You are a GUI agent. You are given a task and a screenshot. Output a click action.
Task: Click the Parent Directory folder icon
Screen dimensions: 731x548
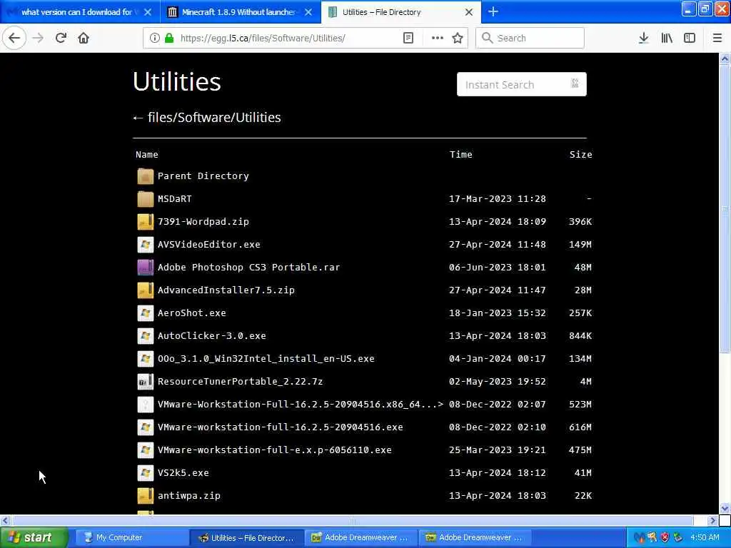pyautogui.click(x=146, y=176)
